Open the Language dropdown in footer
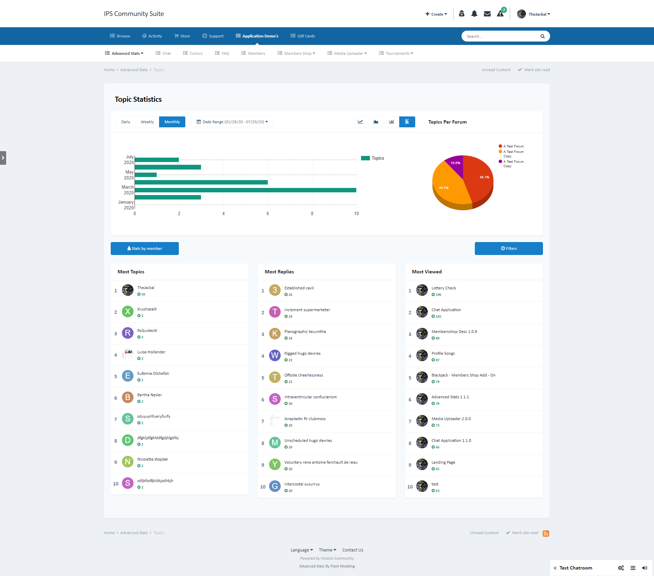This screenshot has height=576, width=654. (x=302, y=550)
